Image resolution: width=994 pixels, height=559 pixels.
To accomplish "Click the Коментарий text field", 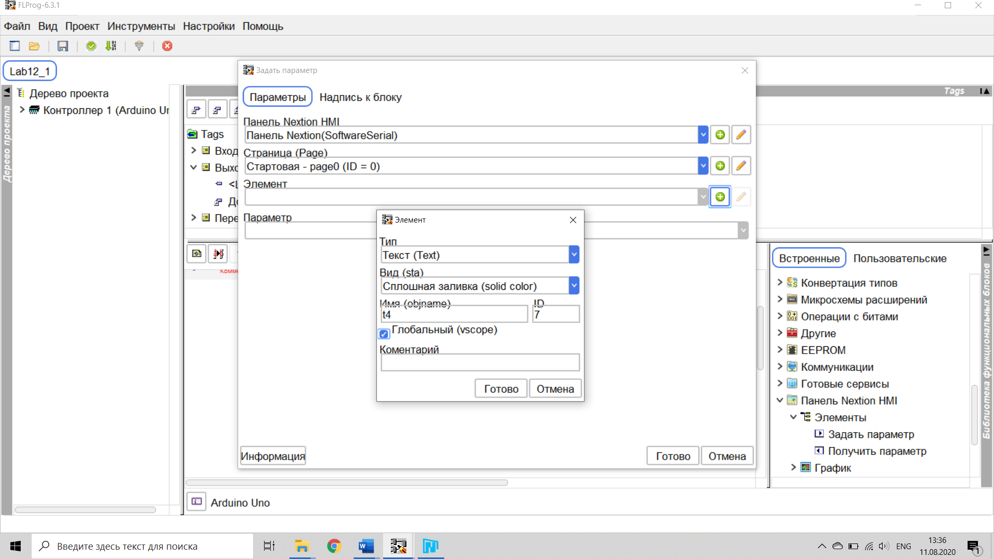I will tap(480, 363).
